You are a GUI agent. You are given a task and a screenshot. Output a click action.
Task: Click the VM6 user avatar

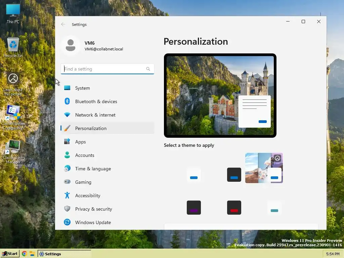pyautogui.click(x=71, y=45)
